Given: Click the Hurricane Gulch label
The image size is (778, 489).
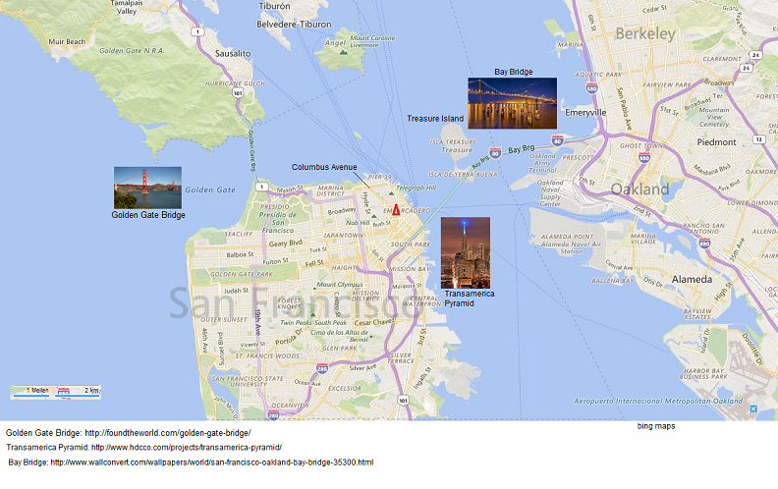Looking at the screenshot, I should 235,83.
